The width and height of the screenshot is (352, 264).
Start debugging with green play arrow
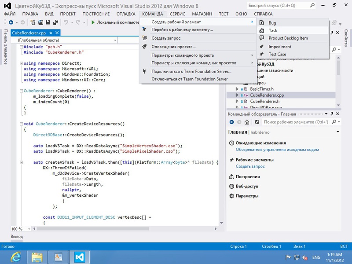pos(93,22)
